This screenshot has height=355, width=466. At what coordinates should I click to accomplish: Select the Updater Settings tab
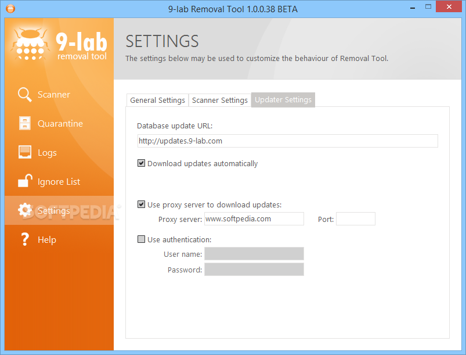tap(283, 100)
